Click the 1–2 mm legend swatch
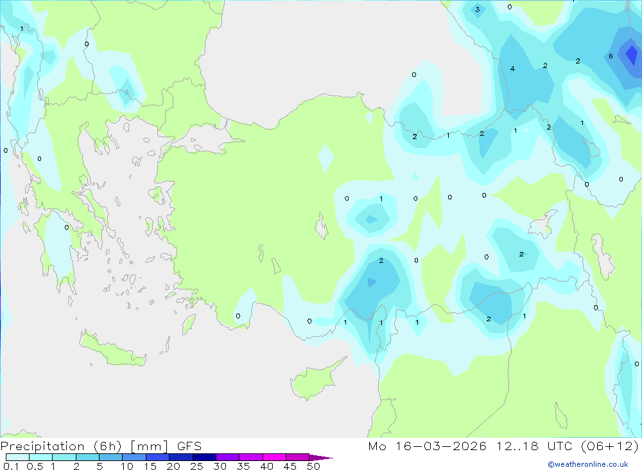Viewport: 642px width, 470px height. (x=64, y=457)
